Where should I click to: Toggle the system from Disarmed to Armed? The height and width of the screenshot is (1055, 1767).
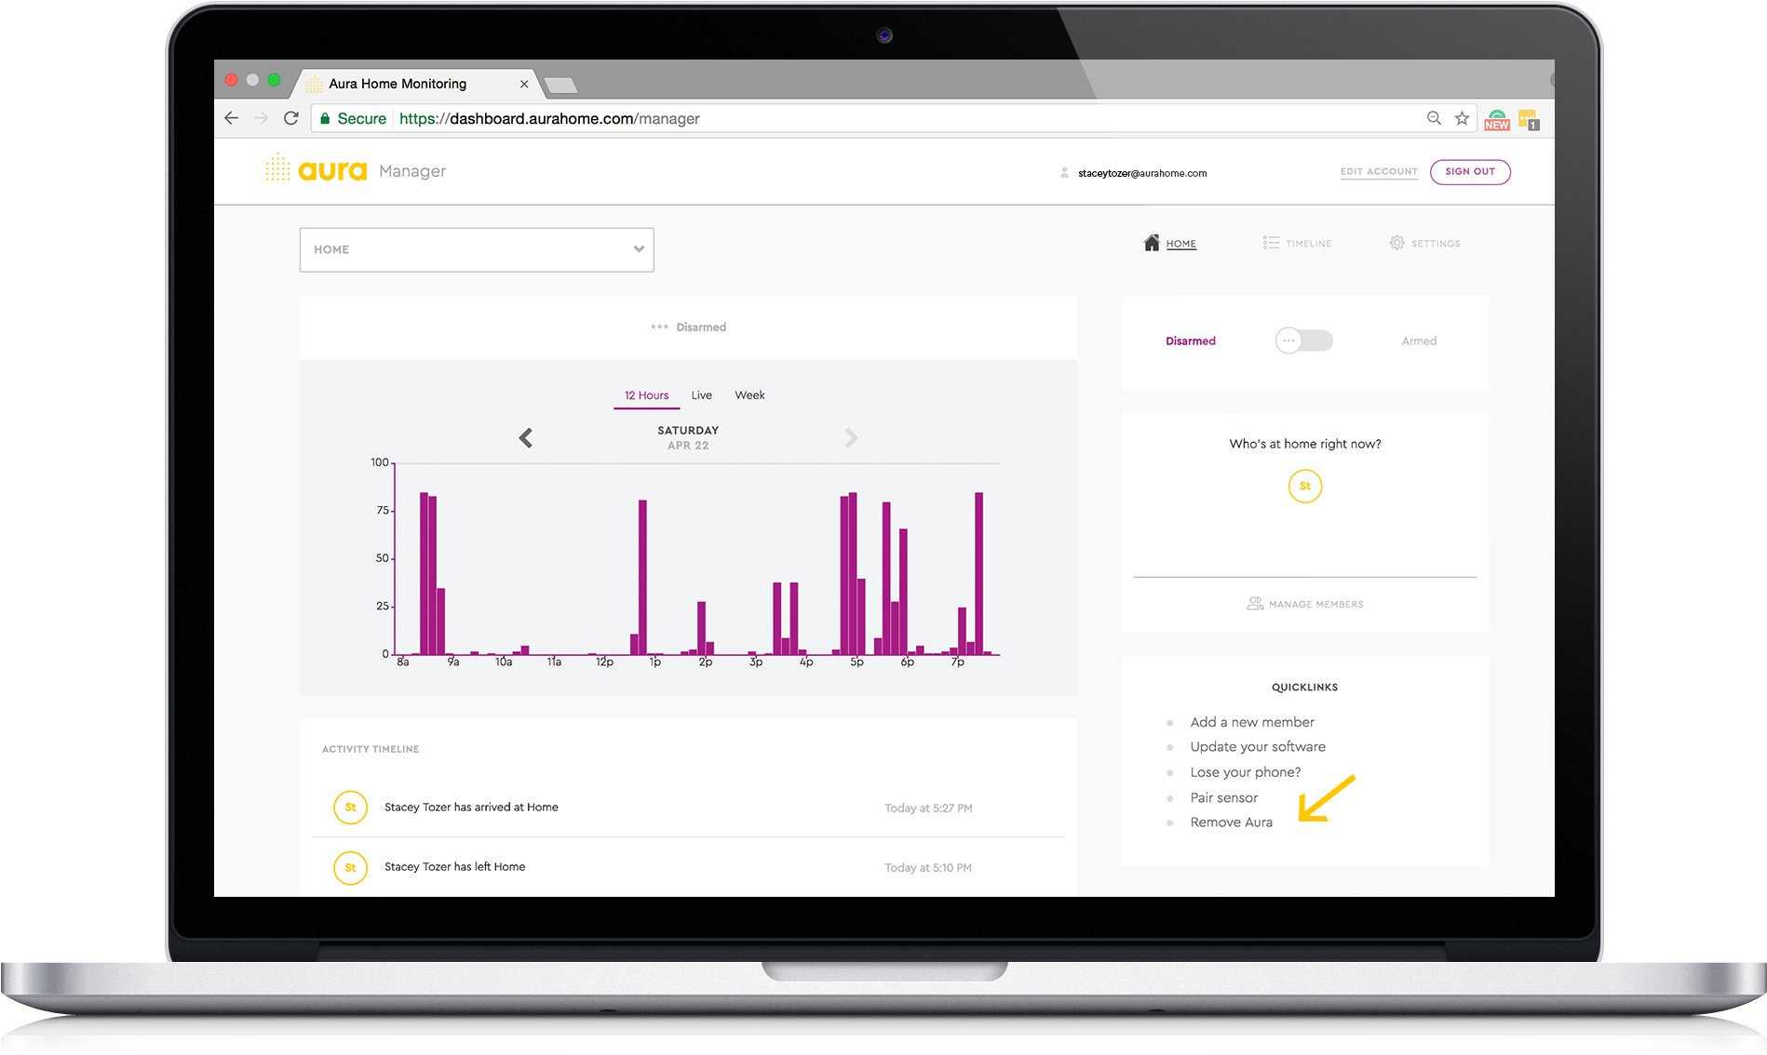[1303, 341]
